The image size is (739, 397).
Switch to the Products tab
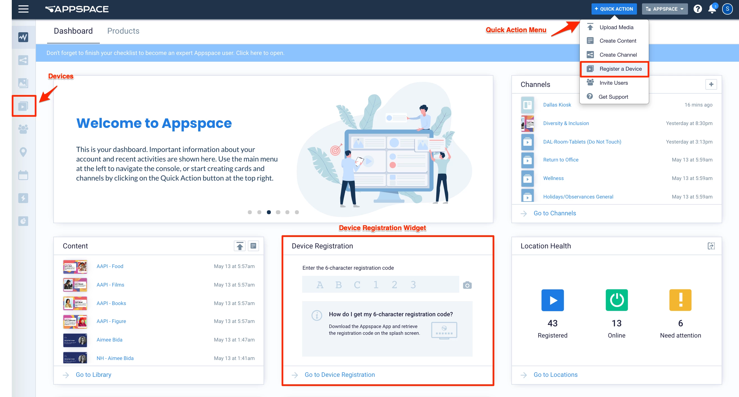click(x=123, y=31)
